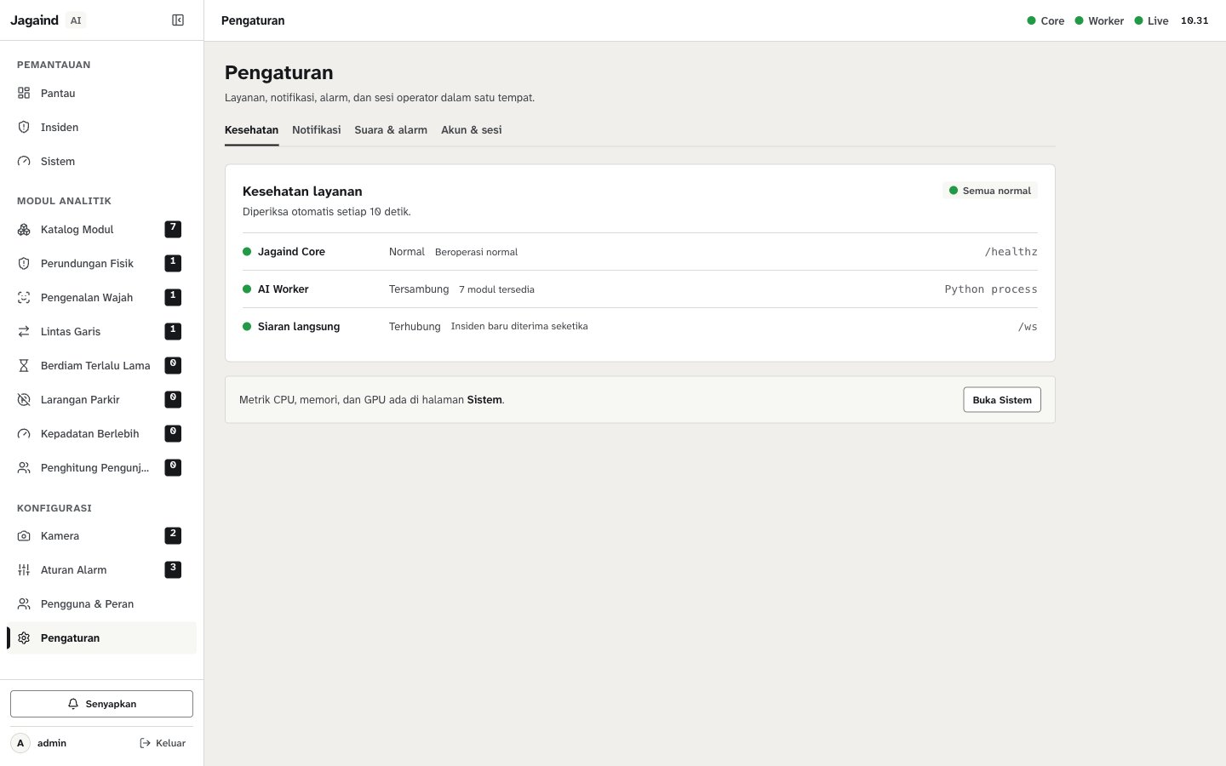Click the Kamera count badge 2

[173, 535]
